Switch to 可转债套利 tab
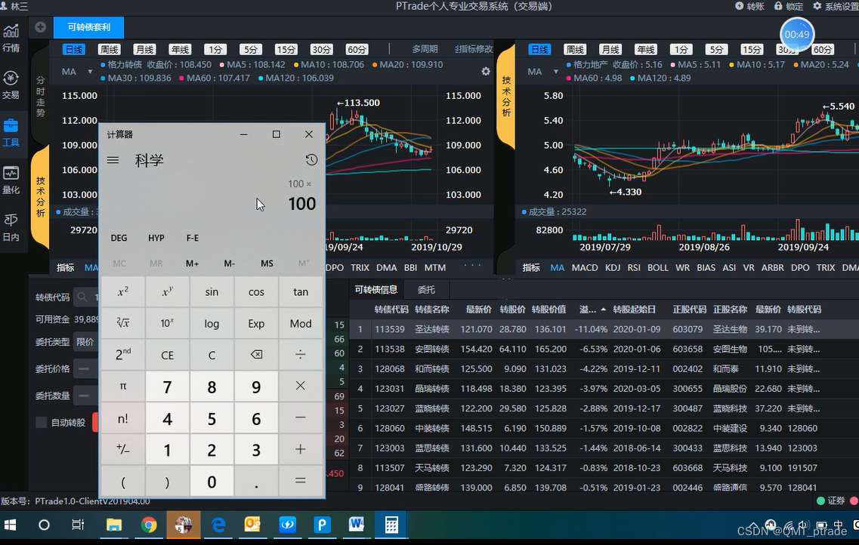859x545 pixels. (88, 27)
